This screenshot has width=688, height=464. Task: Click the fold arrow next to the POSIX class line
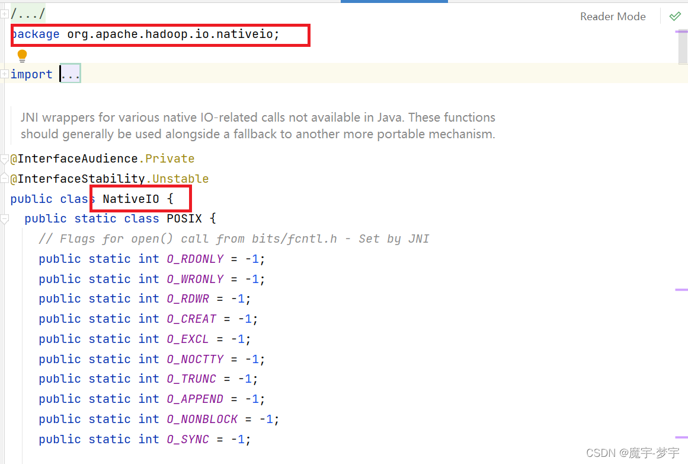(5, 218)
